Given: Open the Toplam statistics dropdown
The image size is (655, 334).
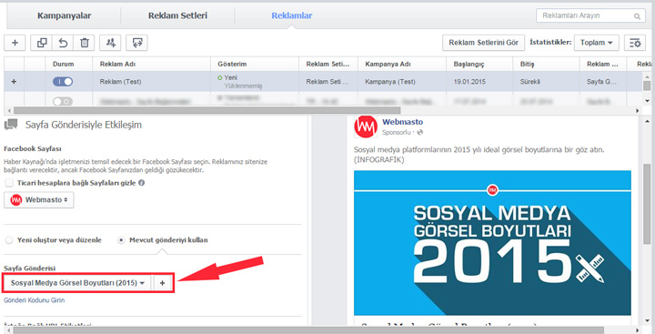Looking at the screenshot, I should click(x=597, y=43).
